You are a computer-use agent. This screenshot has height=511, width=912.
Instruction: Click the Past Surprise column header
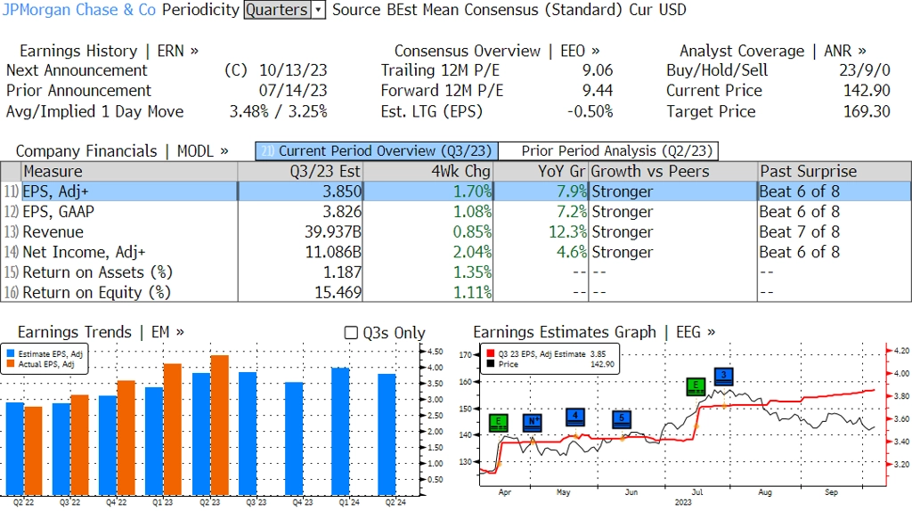[834, 172]
